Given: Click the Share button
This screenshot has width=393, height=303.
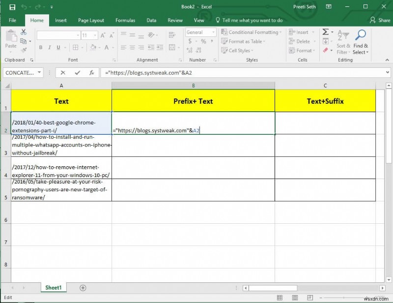Looking at the screenshot, I should (380, 20).
